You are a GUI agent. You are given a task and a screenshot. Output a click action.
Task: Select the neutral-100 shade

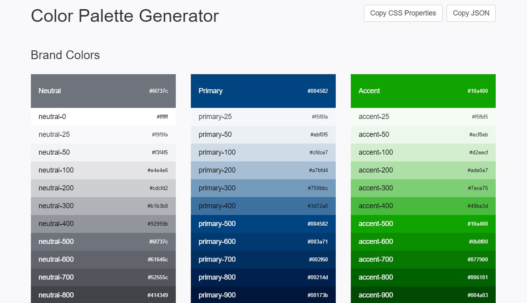click(x=103, y=170)
